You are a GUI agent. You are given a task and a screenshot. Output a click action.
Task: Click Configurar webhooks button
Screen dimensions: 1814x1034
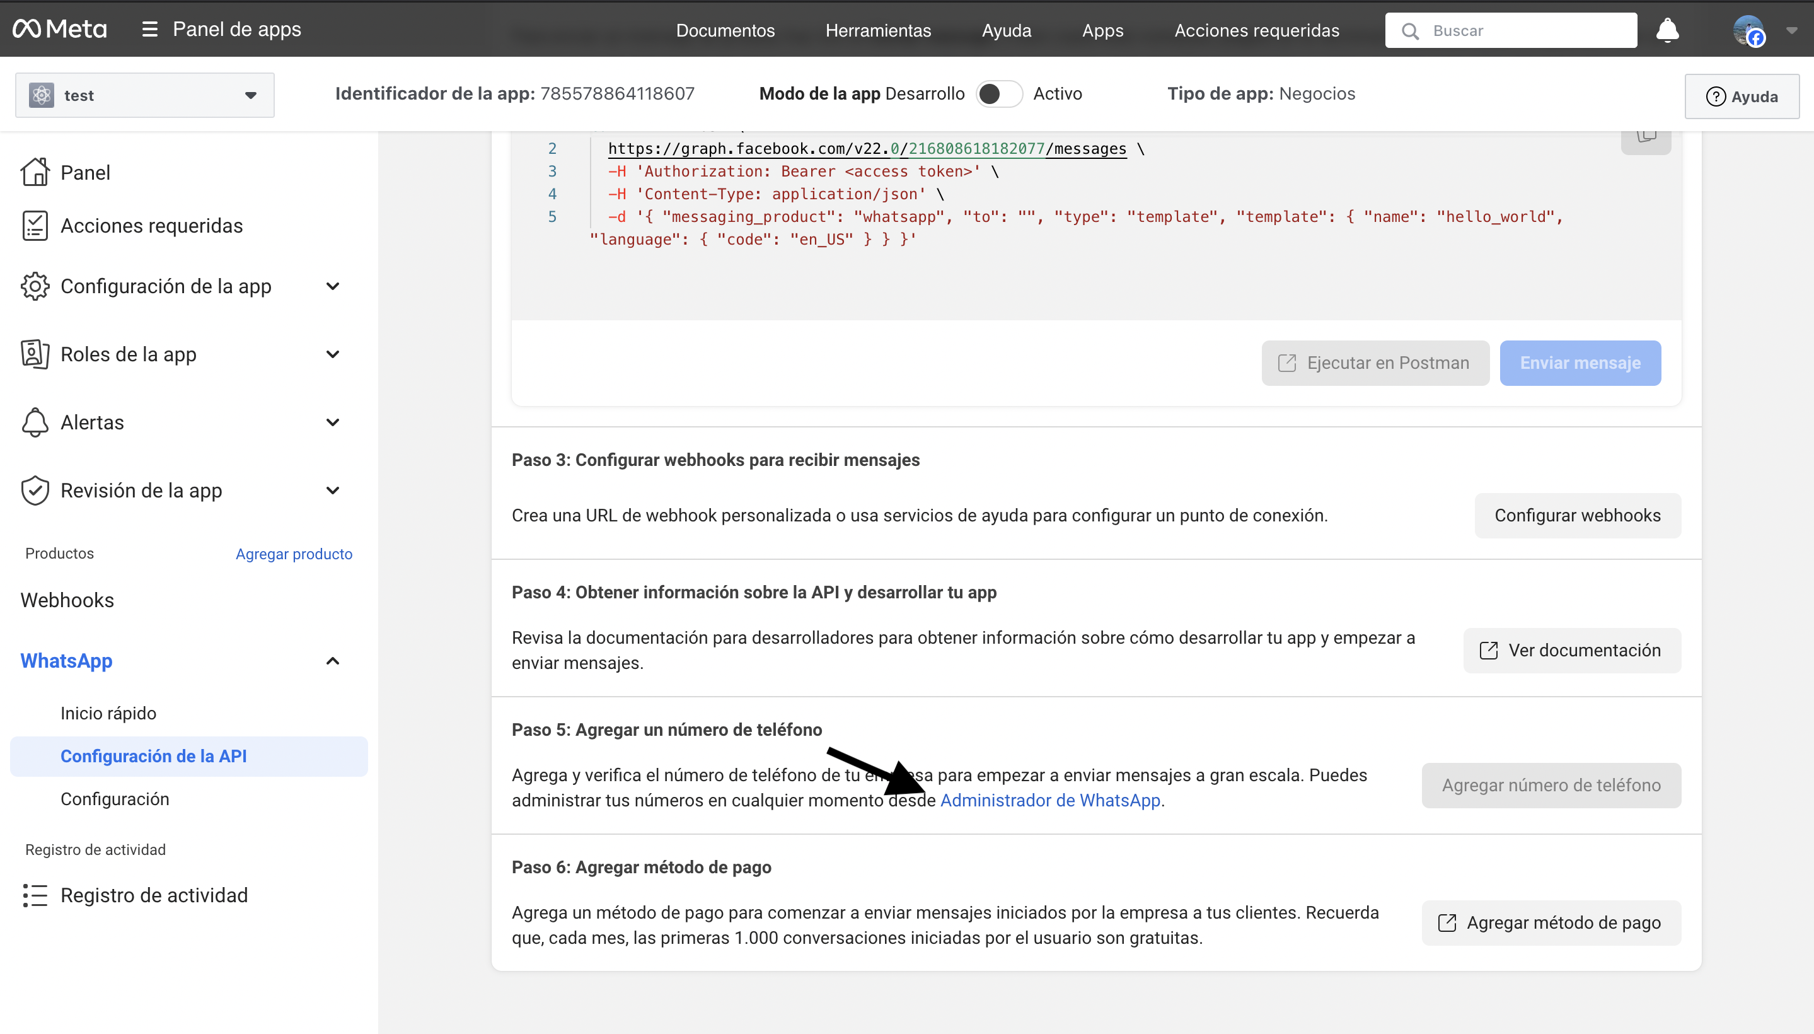click(1577, 516)
